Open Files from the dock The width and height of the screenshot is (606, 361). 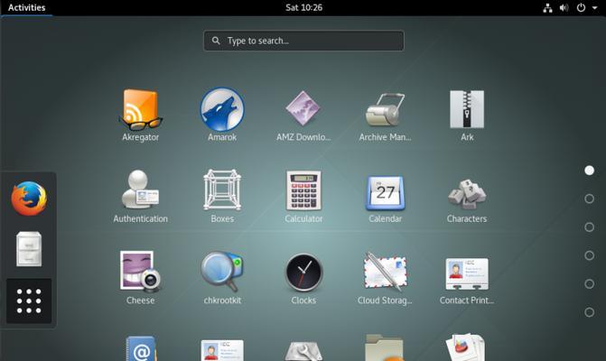click(x=29, y=249)
